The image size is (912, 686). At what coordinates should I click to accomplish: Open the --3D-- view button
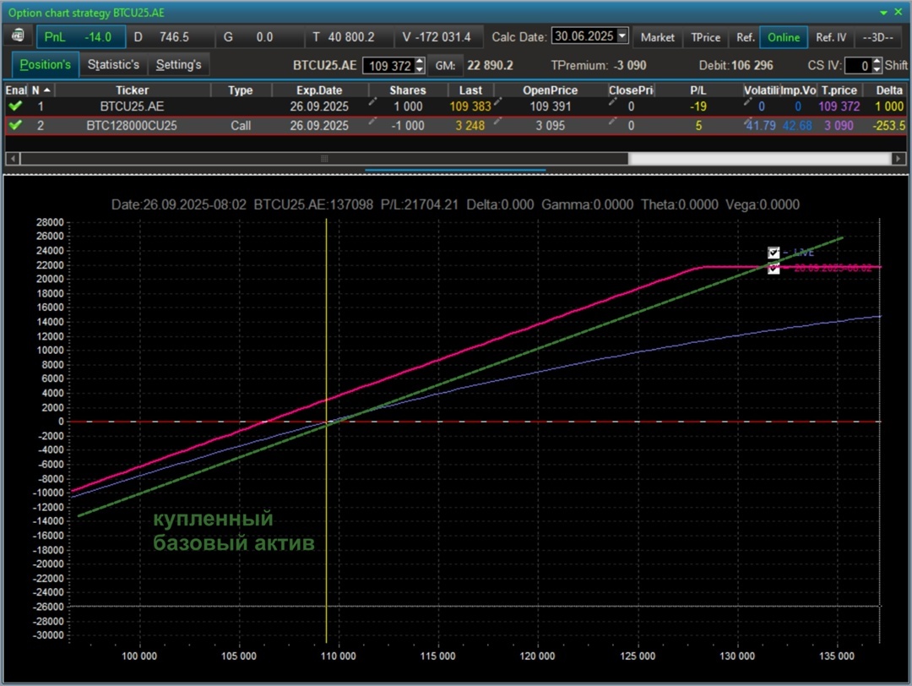(877, 37)
